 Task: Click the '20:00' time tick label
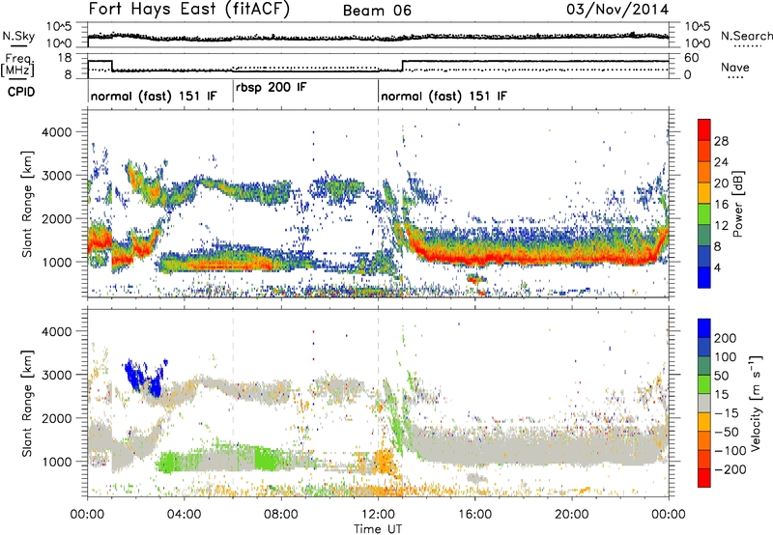[571, 515]
